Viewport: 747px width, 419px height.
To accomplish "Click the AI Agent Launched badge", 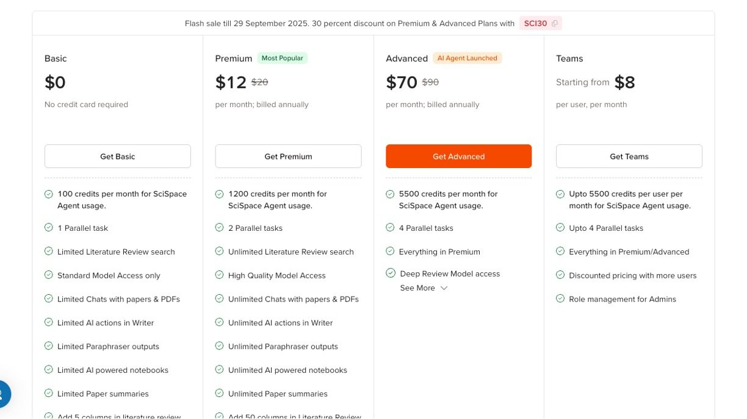I will tap(467, 58).
